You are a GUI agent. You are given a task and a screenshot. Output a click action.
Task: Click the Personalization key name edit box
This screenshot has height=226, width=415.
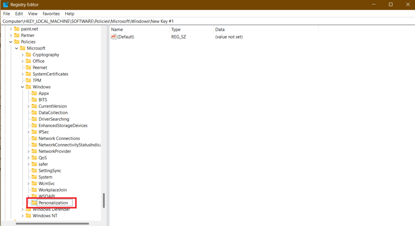tap(55, 203)
